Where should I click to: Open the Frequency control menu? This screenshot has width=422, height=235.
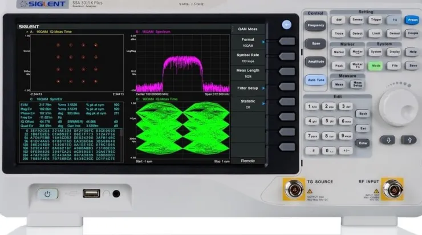click(315, 25)
